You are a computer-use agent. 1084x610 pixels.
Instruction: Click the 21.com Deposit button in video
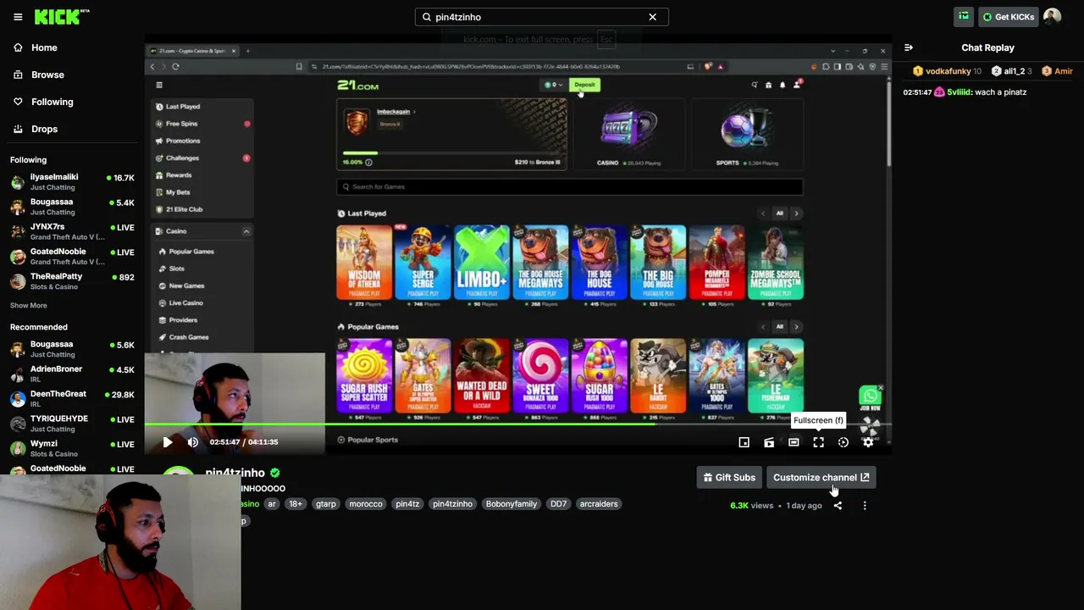click(585, 85)
